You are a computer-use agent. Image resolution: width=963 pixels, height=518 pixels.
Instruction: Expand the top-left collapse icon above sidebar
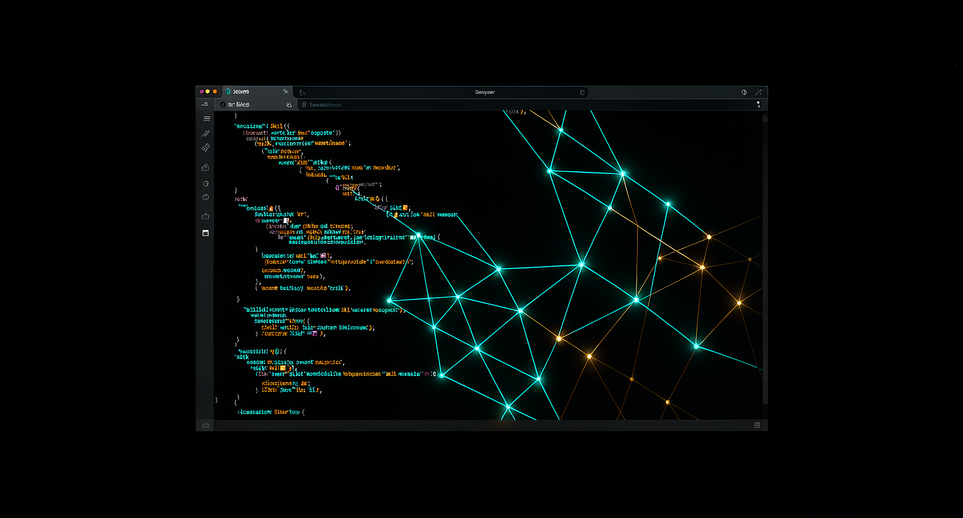point(205,105)
